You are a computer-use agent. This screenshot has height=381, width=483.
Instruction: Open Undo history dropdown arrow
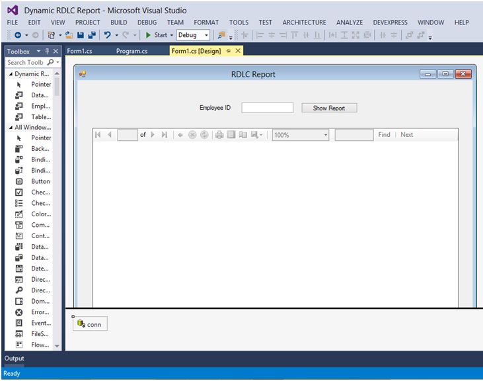(x=116, y=35)
